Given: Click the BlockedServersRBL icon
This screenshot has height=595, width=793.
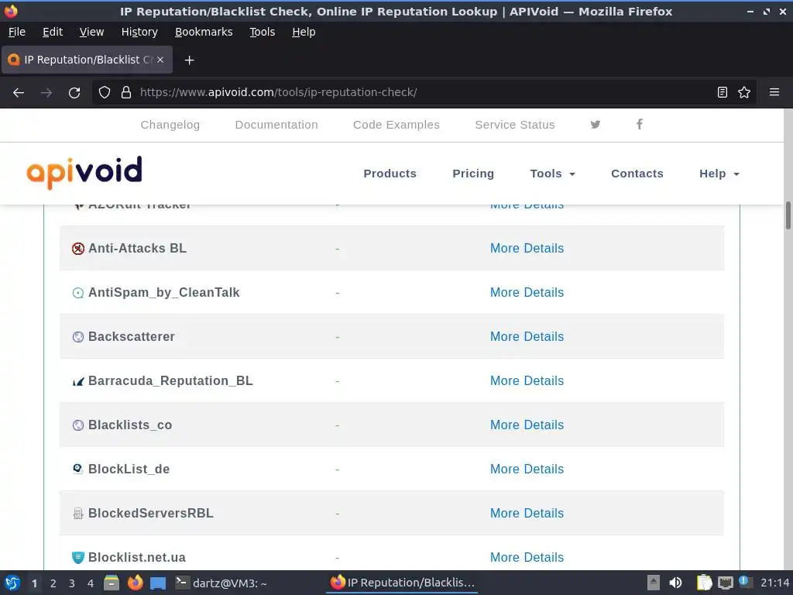Looking at the screenshot, I should [78, 514].
